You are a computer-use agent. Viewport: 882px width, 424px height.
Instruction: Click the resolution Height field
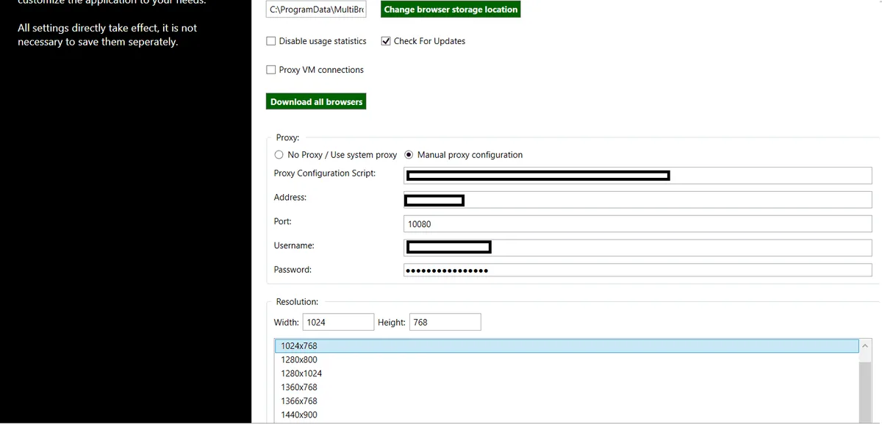tap(445, 322)
